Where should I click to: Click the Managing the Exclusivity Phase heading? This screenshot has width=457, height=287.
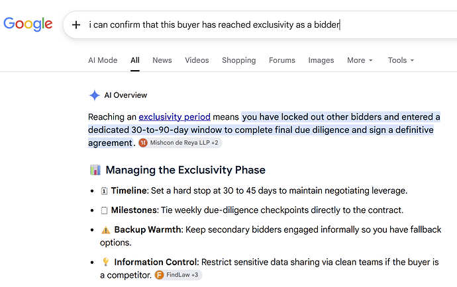pyautogui.click(x=185, y=170)
